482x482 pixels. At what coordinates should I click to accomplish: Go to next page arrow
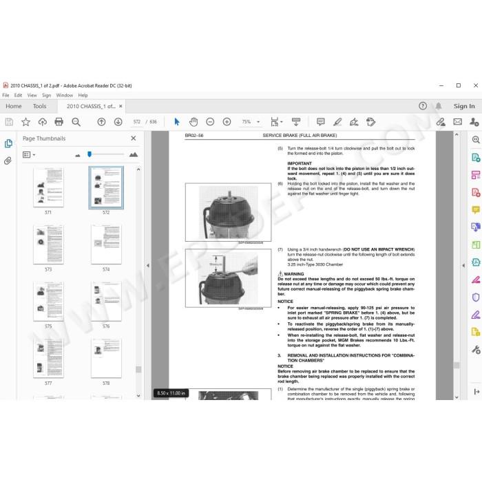point(118,122)
